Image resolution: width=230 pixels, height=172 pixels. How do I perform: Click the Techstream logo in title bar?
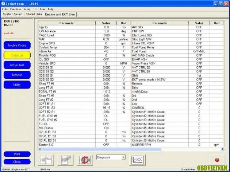(x=3, y=4)
